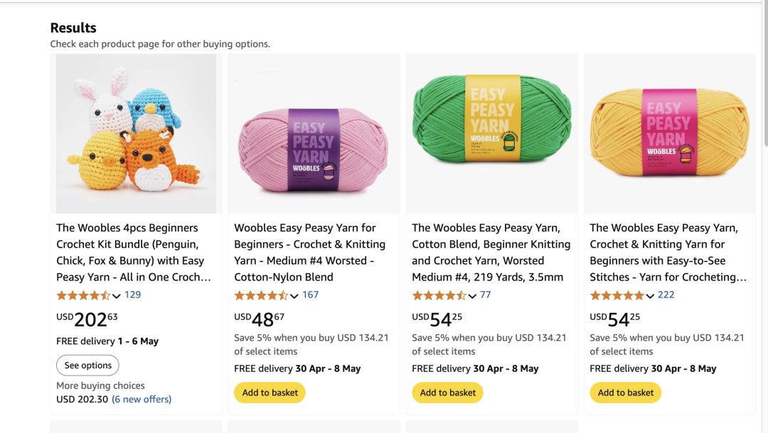
Task: Expand rating chevron beside 222 reviews
Action: pyautogui.click(x=650, y=296)
